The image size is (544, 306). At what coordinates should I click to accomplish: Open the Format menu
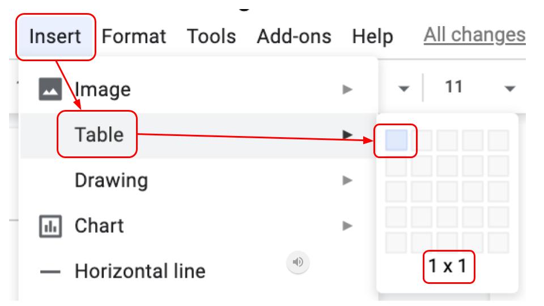[134, 36]
